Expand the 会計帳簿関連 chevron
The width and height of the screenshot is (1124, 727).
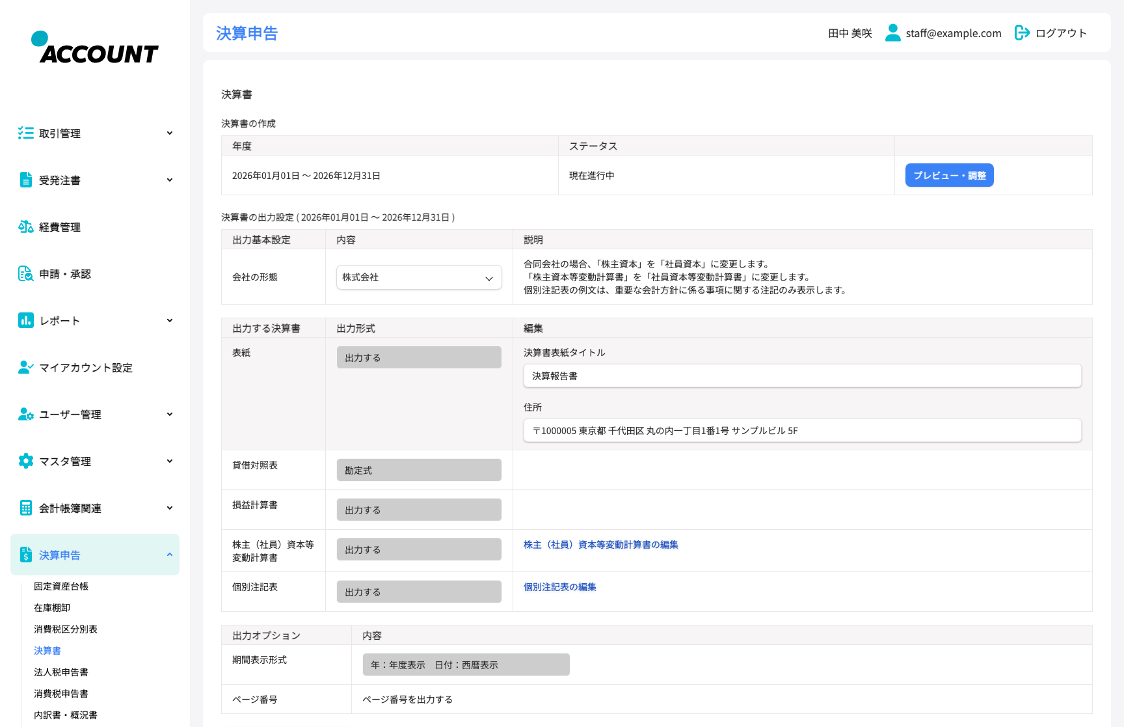(x=170, y=508)
